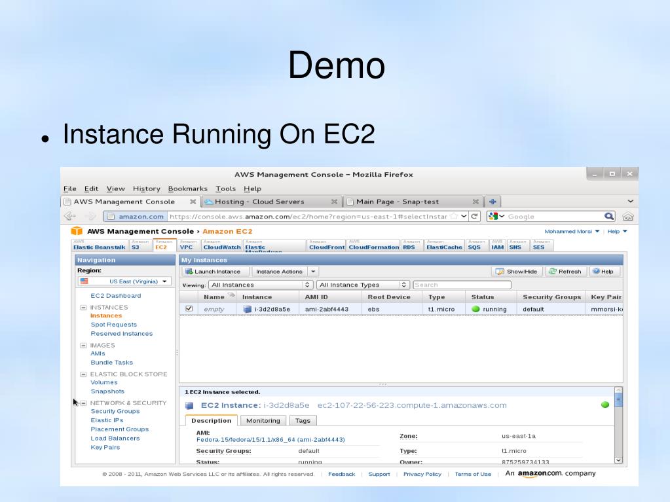Open the list all tabs dropdown
Viewport: 670px width, 502px height.
[x=630, y=201]
